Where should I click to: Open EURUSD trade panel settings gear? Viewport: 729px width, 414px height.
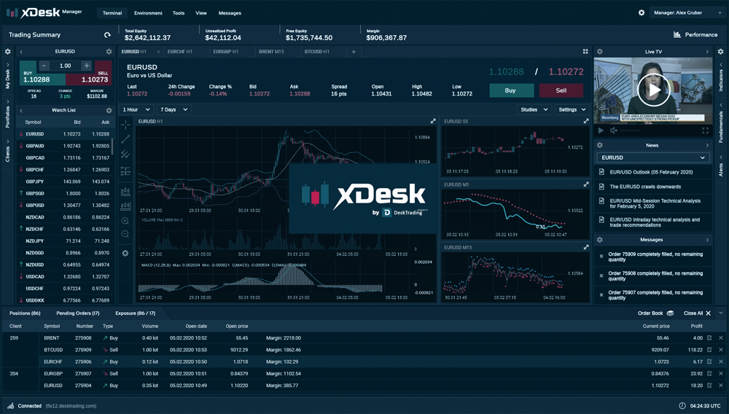click(x=109, y=52)
